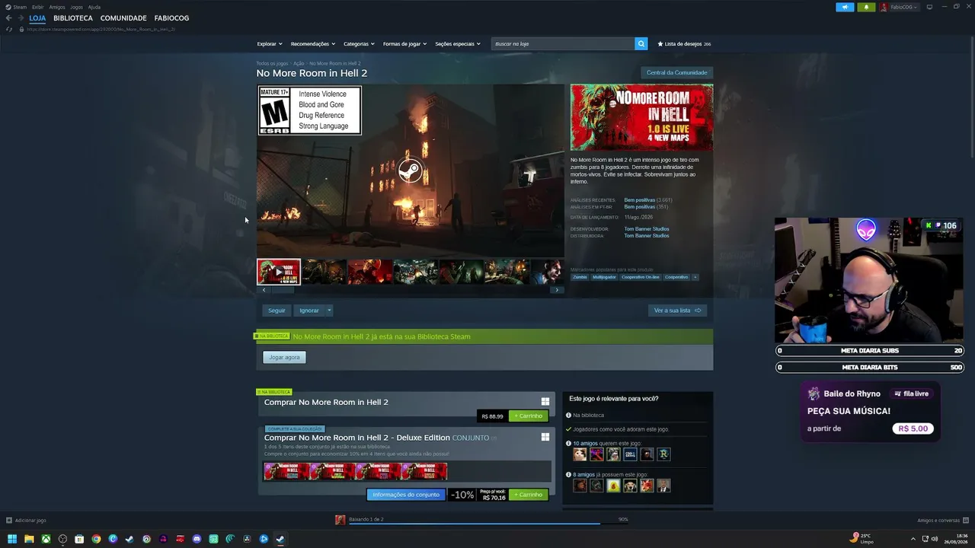975x548 pixels.
Task: Expand the Seções especiais dropdown
Action: (458, 43)
